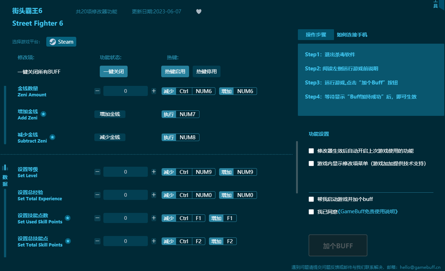Increase Set Used Skill Points value
Image resolution: width=445 pixels, height=271 pixels.
[x=154, y=218]
